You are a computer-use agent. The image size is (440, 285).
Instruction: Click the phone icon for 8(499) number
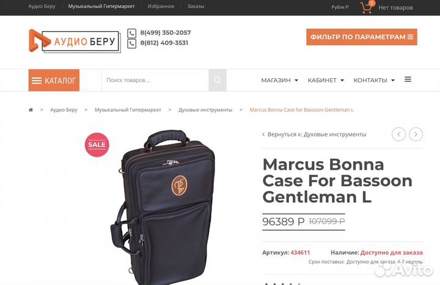[x=132, y=33]
